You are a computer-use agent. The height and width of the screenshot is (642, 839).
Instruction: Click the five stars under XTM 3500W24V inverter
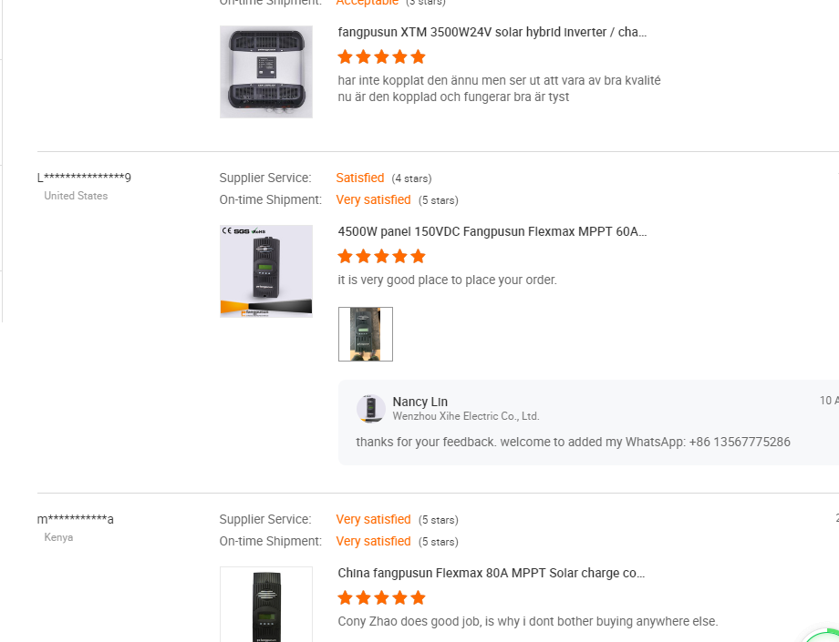(x=381, y=56)
